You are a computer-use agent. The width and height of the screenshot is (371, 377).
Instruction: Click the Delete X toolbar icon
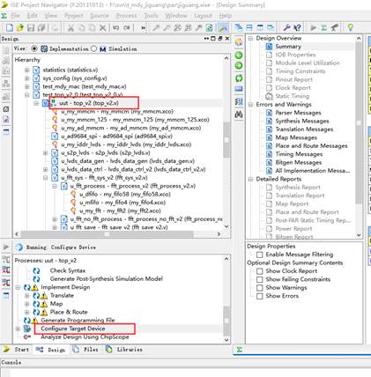(x=102, y=27)
